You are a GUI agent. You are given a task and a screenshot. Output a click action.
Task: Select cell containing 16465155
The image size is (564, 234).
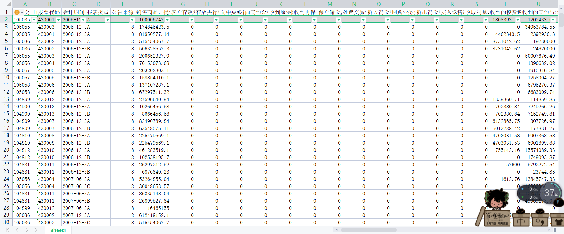click(x=153, y=208)
